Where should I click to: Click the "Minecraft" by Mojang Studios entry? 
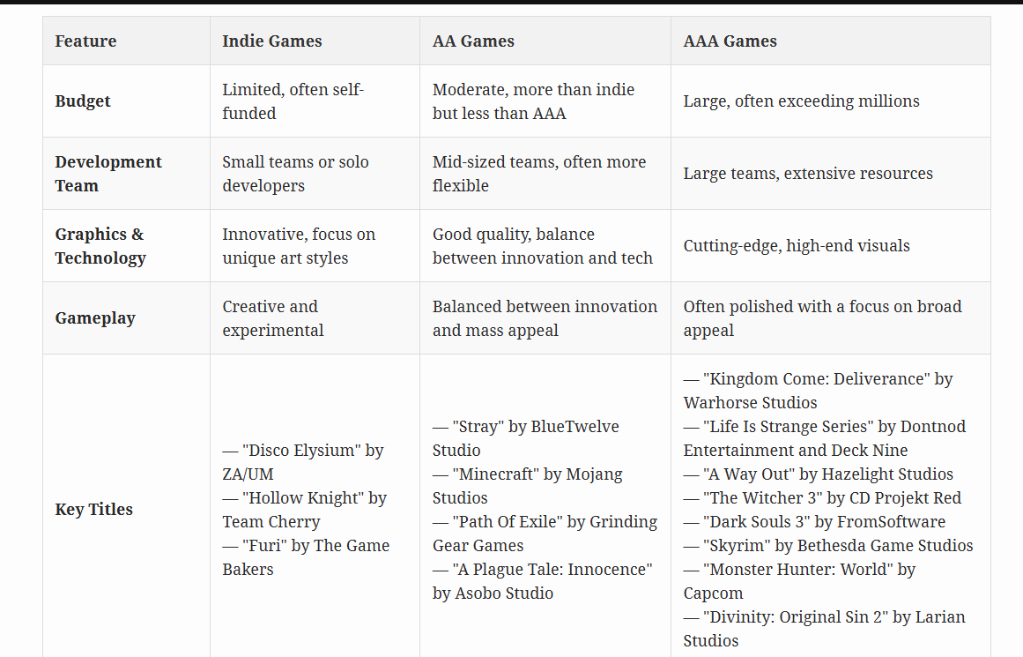click(527, 486)
